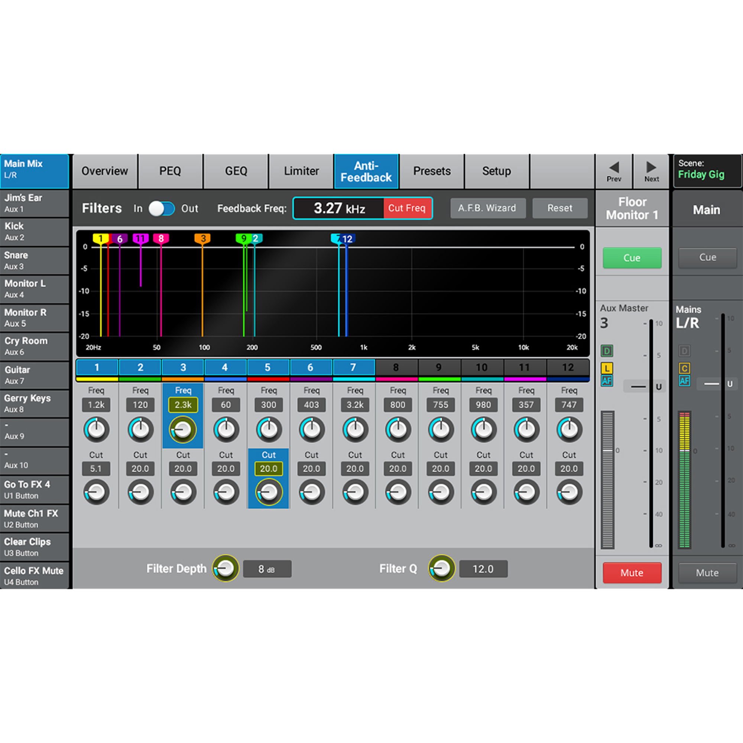Image resolution: width=743 pixels, height=743 pixels.
Task: Disable filter 1 button
Action: click(x=97, y=367)
